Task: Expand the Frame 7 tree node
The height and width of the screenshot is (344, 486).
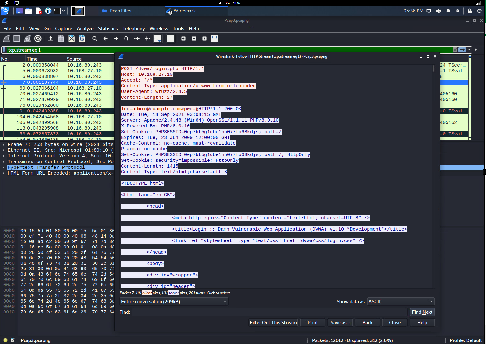Action: [4, 144]
